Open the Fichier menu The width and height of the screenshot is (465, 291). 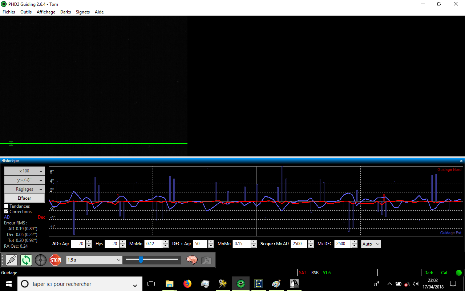tap(9, 12)
